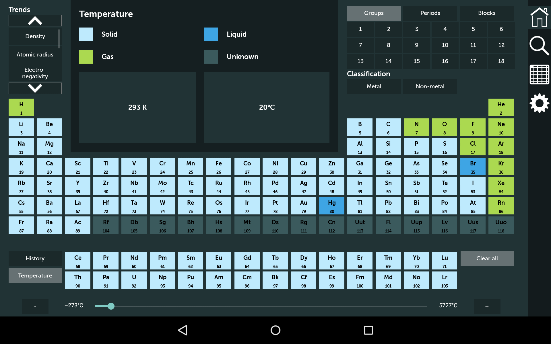This screenshot has height=344, width=551.
Task: Toggle group 17 highlight
Action: point(473,61)
